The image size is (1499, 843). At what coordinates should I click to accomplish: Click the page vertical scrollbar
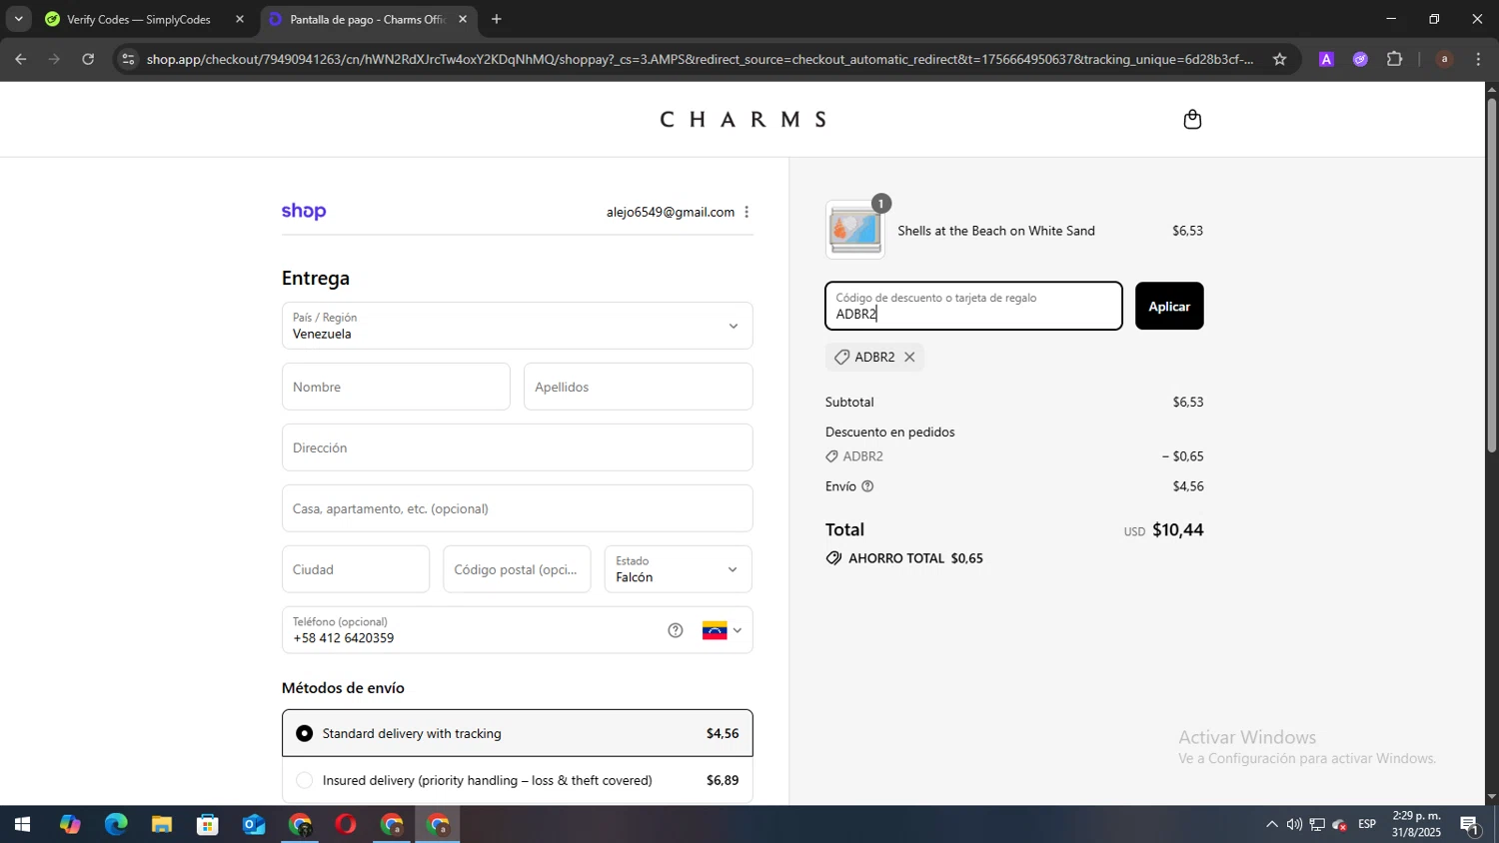(1491, 275)
